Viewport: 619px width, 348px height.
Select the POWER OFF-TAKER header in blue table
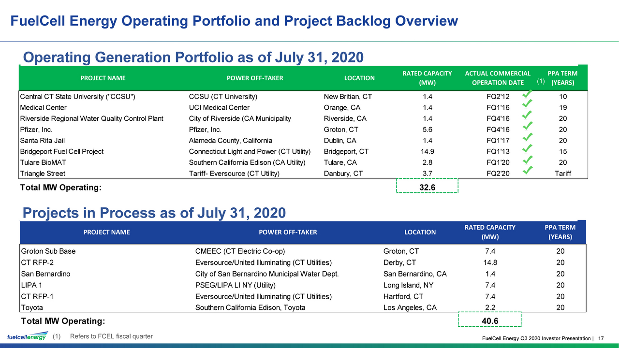[288, 232]
